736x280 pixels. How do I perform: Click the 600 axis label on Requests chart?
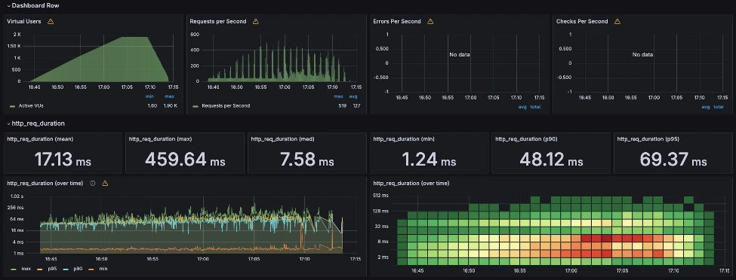[196, 35]
